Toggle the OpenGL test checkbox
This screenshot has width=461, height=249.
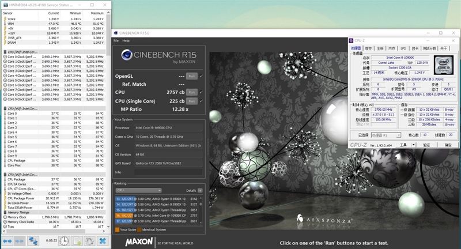click(x=201, y=76)
